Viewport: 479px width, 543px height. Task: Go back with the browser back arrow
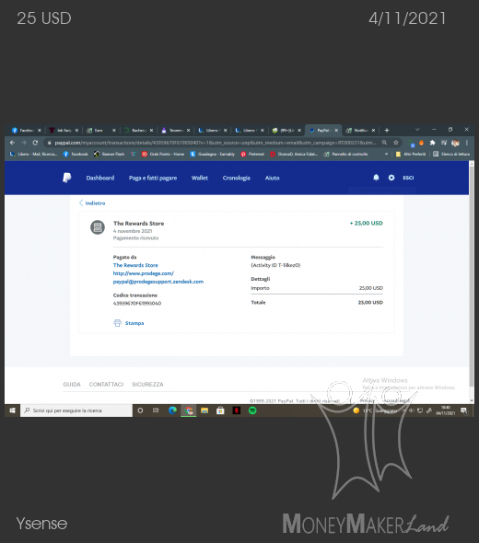click(13, 143)
